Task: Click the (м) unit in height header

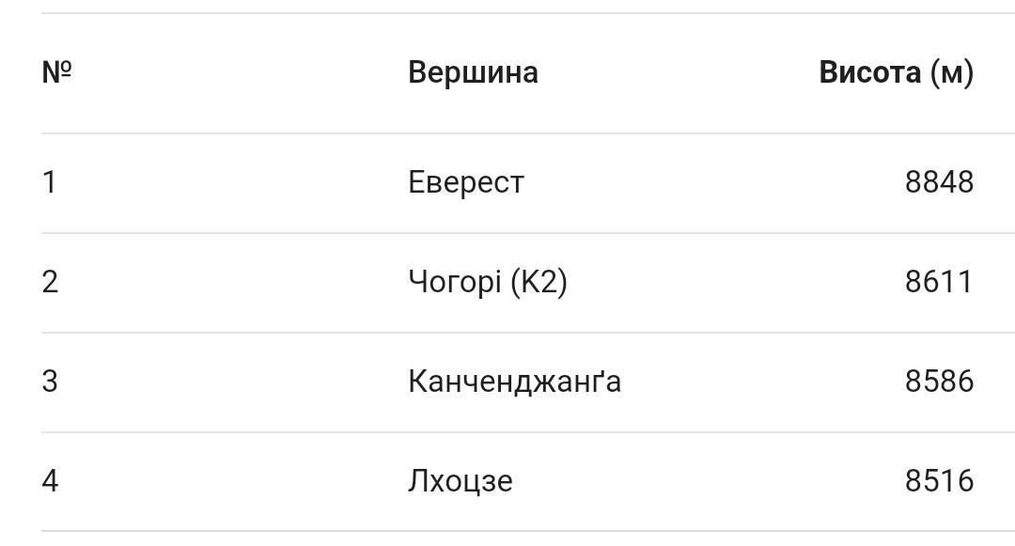Action: [x=951, y=72]
